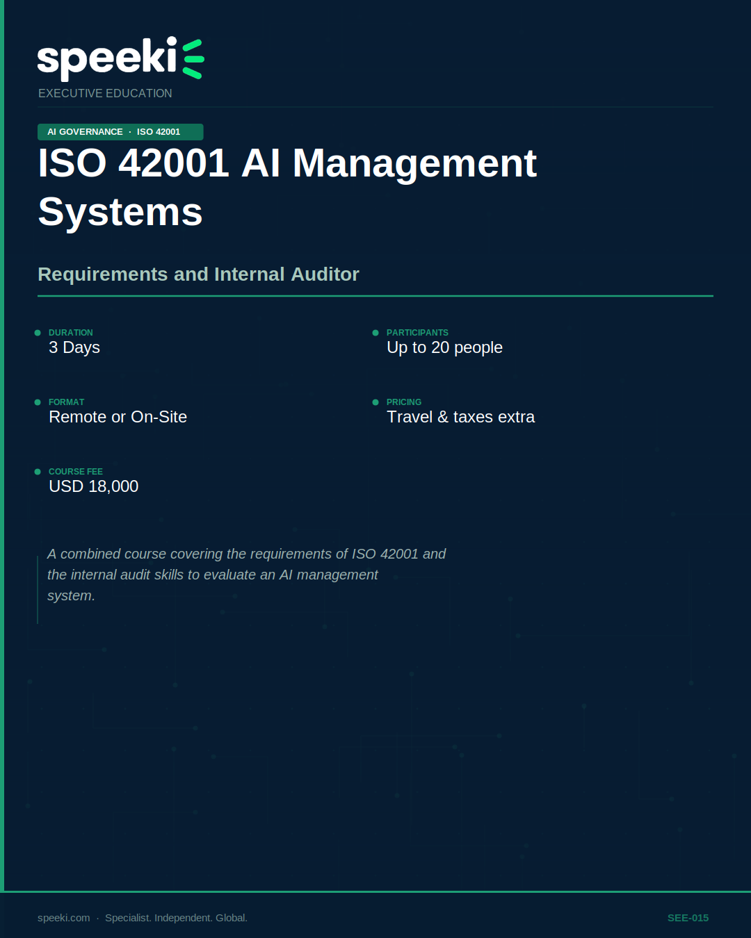Image resolution: width=751 pixels, height=938 pixels.
Task: Select the AI GOVERNANCE · ISO 42001 badge
Action: tap(120, 131)
